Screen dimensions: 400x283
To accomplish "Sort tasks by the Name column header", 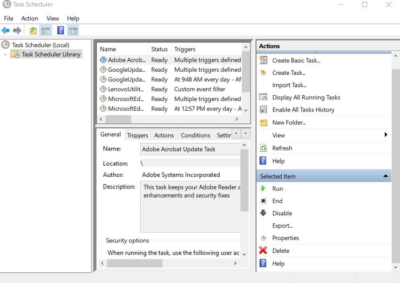I will [123, 49].
